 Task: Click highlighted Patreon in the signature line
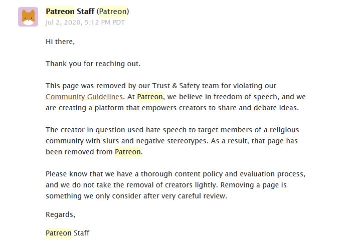[x=59, y=233]
